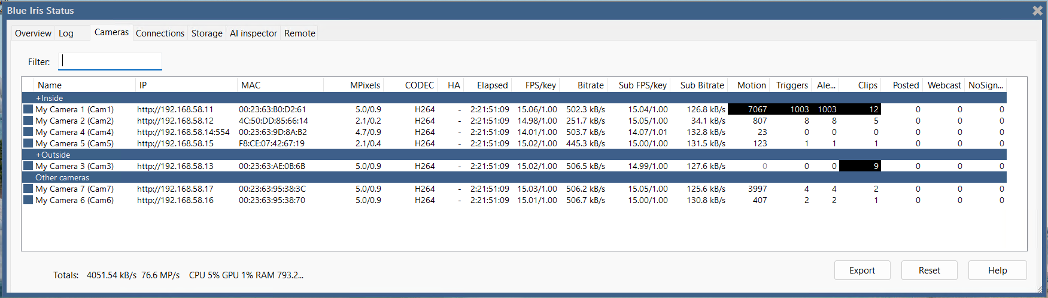Click the blue square icon beside My Camera 2
The height and width of the screenshot is (298, 1048).
click(28, 121)
